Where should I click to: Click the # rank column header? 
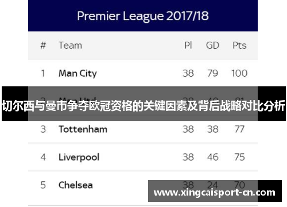click(43, 45)
